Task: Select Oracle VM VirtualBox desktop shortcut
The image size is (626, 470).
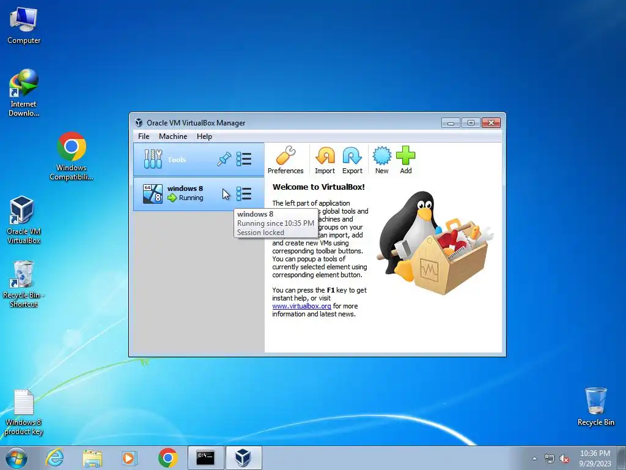Action: 24,220
